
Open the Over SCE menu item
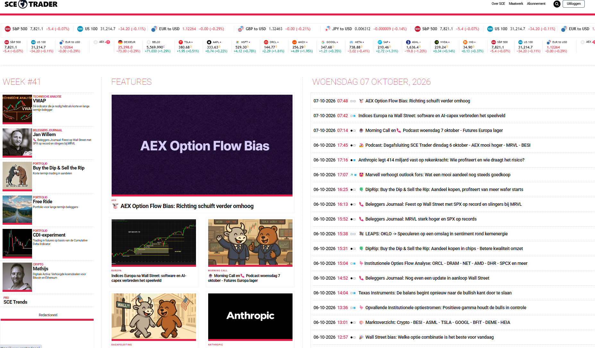tap(498, 4)
